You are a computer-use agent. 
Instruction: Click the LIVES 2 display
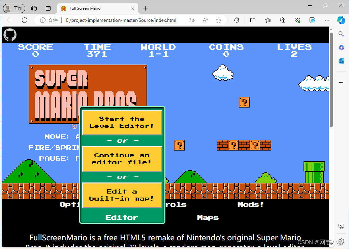pos(294,51)
